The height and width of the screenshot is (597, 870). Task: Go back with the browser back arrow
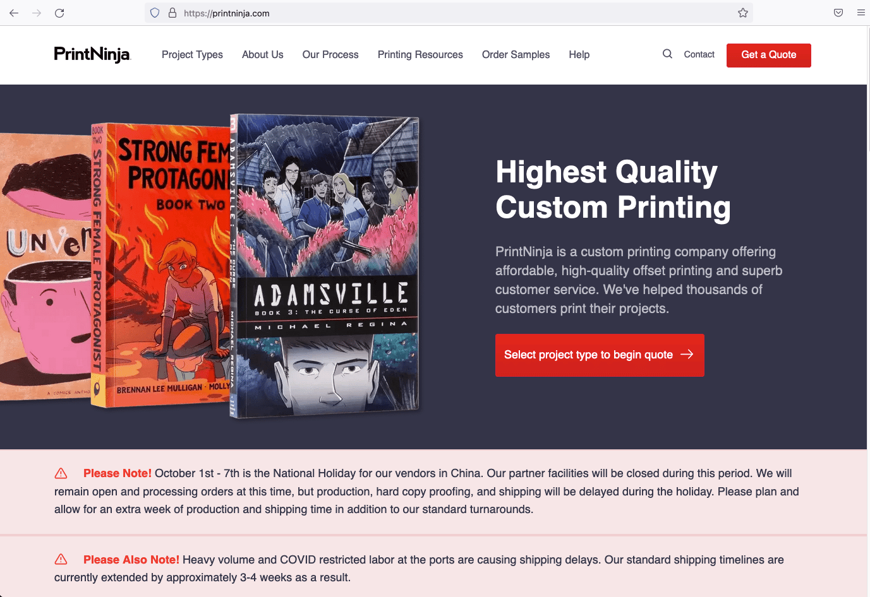pyautogui.click(x=14, y=13)
